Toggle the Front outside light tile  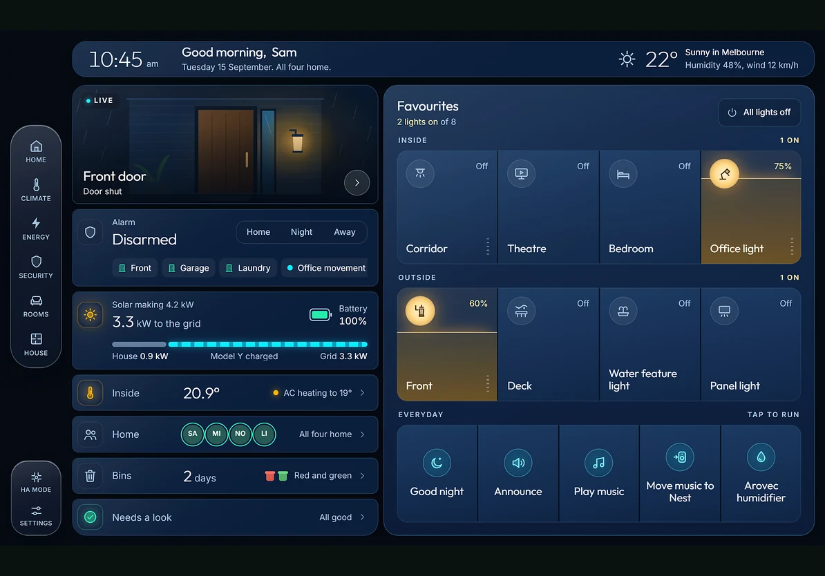(446, 345)
